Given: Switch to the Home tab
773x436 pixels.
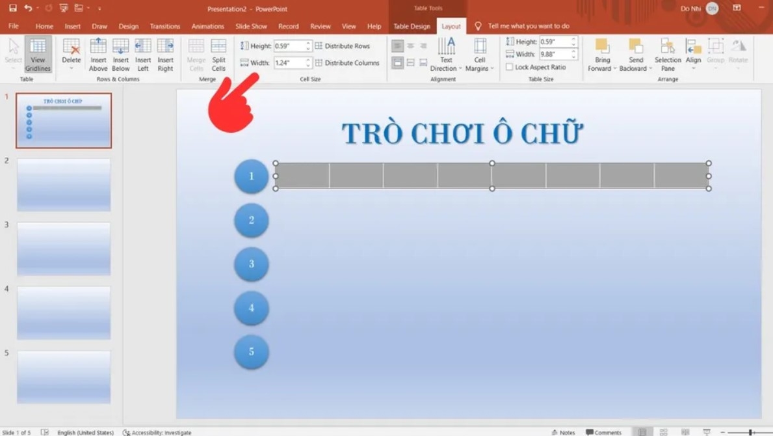Looking at the screenshot, I should [44, 26].
